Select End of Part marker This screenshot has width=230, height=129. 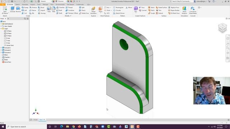tap(6, 62)
